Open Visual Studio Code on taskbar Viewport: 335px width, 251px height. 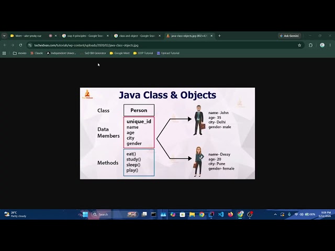coord(221,214)
